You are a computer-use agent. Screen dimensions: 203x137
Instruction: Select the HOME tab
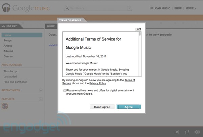coord(51,26)
